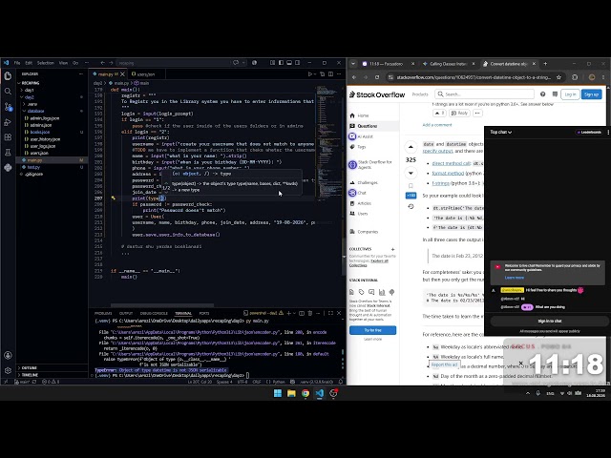
Task: Open the Top chat dropdown in live chat
Action: coord(500,132)
